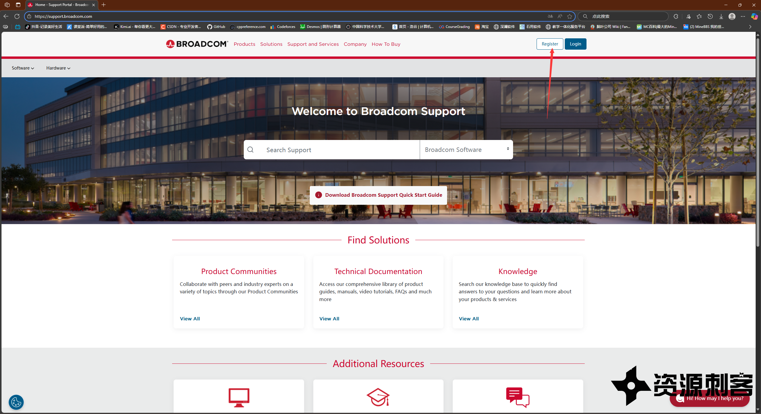
Task: Open browser downloads icon
Action: (721, 16)
